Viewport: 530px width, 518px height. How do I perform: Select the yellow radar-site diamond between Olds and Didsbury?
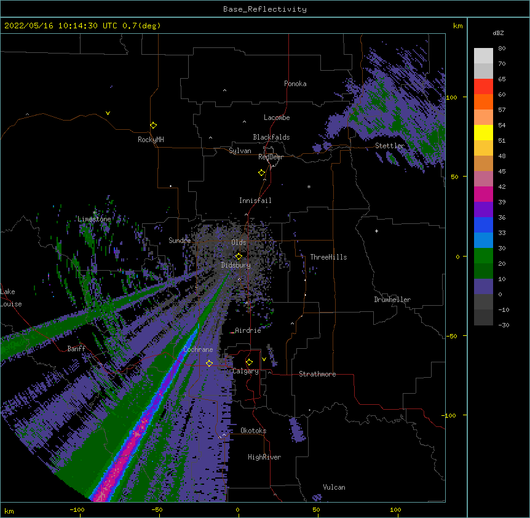239,257
